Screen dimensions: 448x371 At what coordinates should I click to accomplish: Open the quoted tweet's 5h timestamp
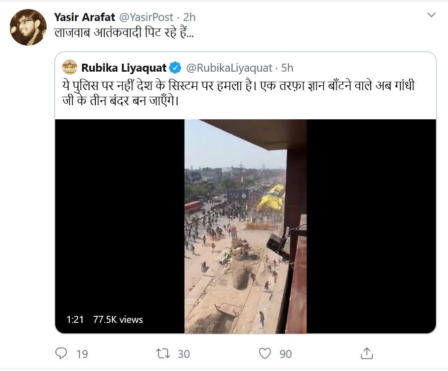(x=287, y=68)
